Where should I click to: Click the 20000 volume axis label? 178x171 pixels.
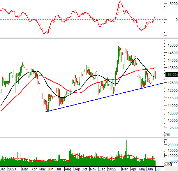pos(172,145)
